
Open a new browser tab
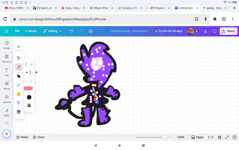tap(234, 8)
